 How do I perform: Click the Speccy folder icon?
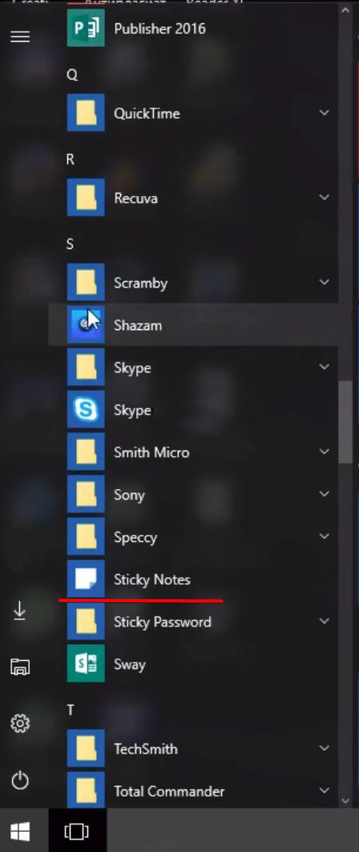click(86, 537)
